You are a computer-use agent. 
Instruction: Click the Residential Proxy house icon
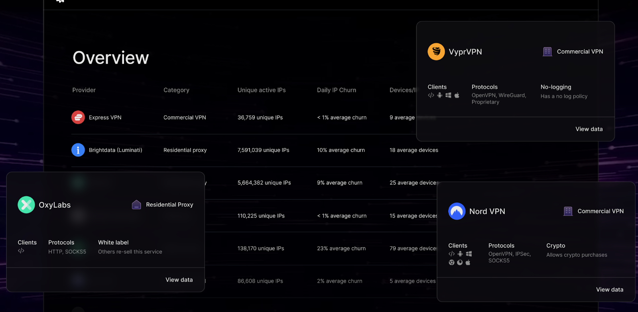136,205
